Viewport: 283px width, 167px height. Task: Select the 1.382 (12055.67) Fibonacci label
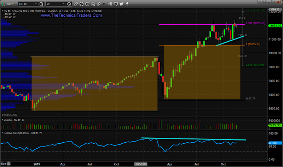point(255,23)
